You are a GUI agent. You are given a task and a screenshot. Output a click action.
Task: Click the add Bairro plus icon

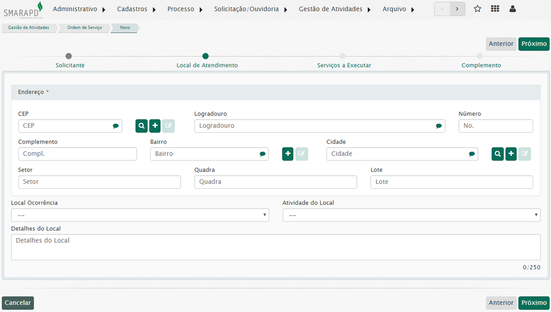click(288, 154)
